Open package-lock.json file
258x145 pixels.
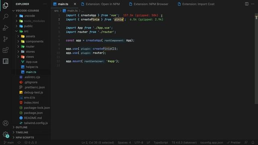(37, 108)
